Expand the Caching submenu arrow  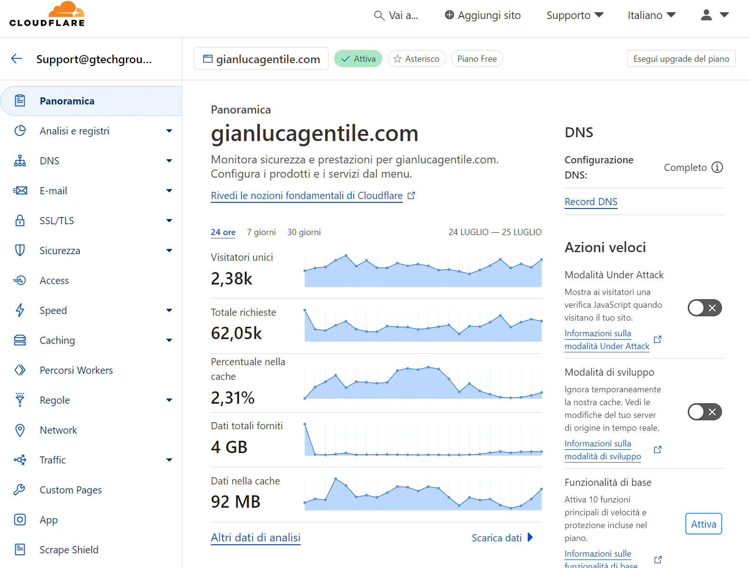[169, 340]
